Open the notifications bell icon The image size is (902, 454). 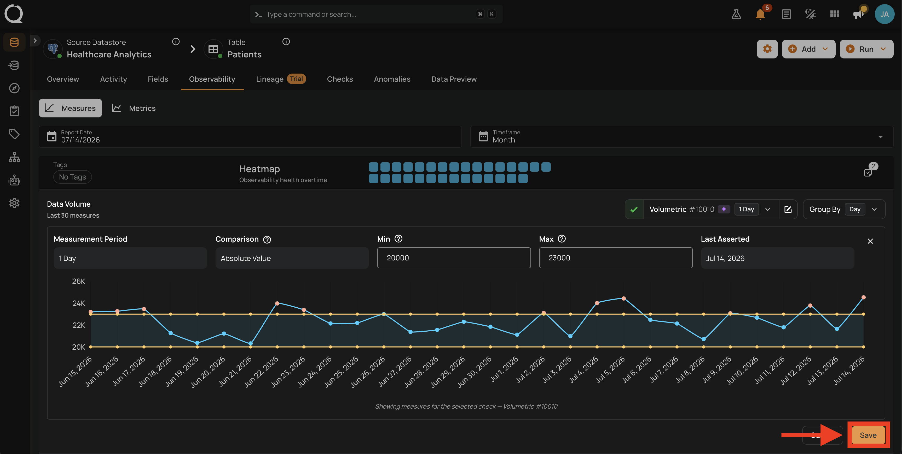tap(760, 14)
